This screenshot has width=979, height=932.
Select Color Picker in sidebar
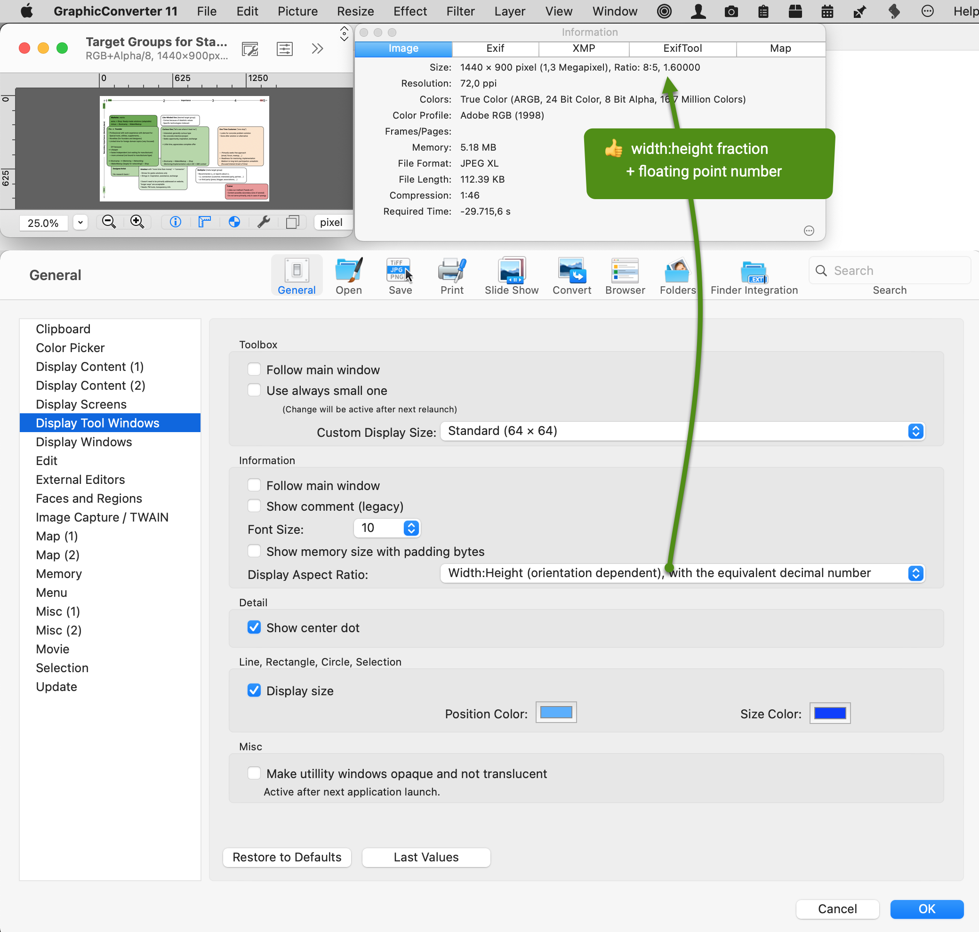(110, 348)
